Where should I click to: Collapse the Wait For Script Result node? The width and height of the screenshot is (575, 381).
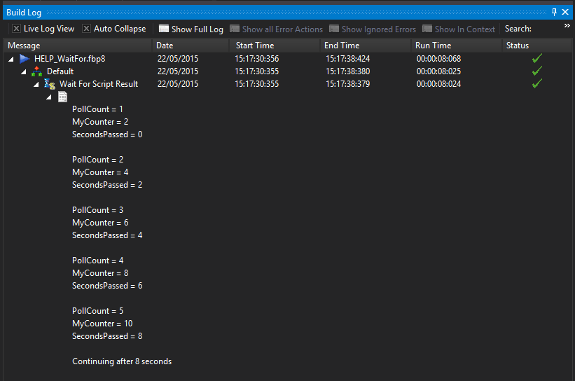[x=36, y=84]
